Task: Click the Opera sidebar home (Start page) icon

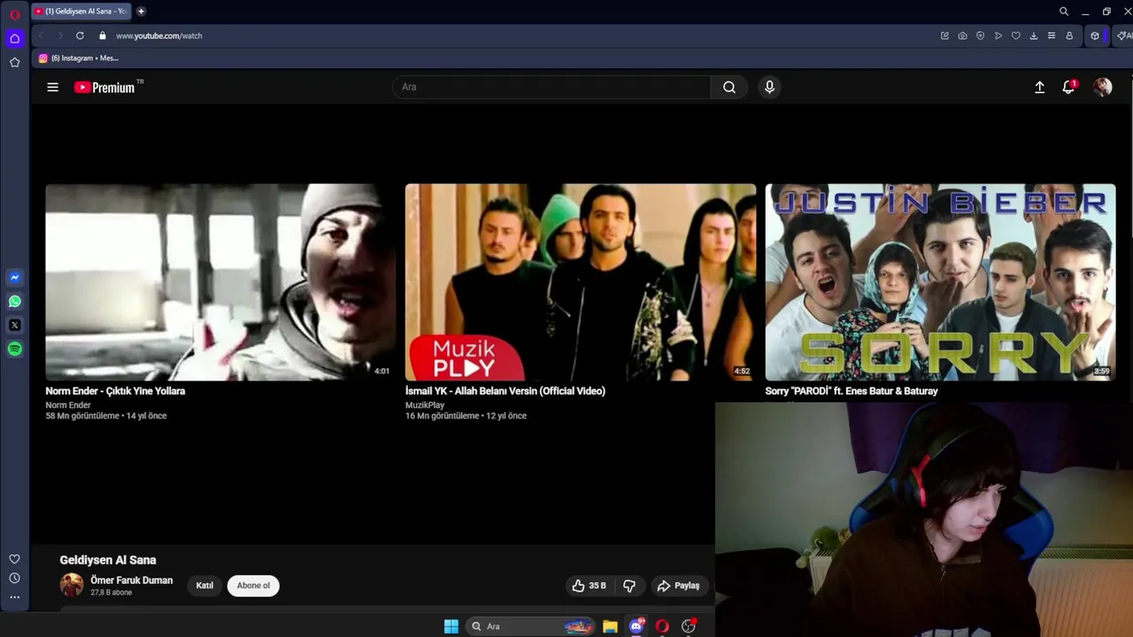Action: click(14, 38)
